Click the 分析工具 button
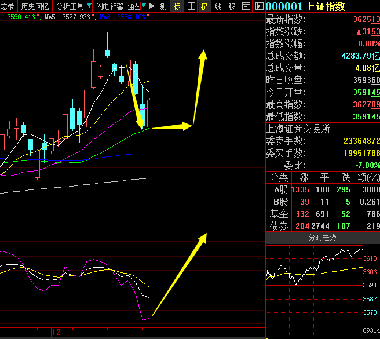 tap(70, 6)
